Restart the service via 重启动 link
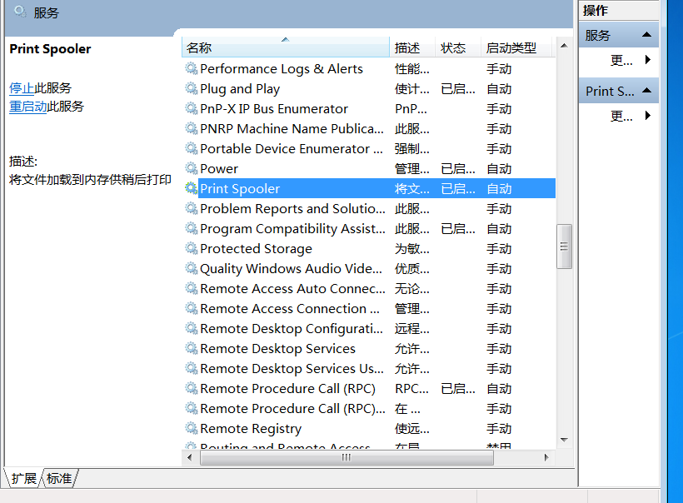This screenshot has height=503, width=683. point(27,107)
